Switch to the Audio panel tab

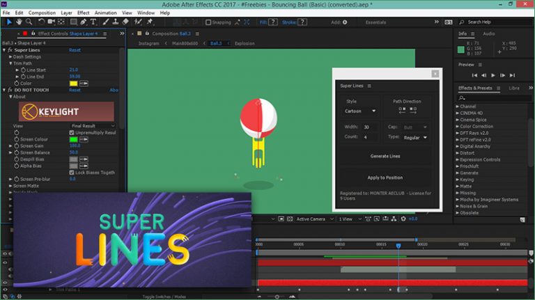tap(489, 33)
